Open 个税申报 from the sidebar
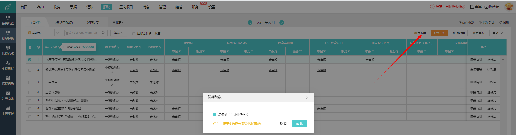 click(x=8, y=65)
